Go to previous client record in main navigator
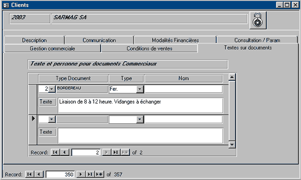The width and height of the screenshot is (301, 180). pos(39,174)
